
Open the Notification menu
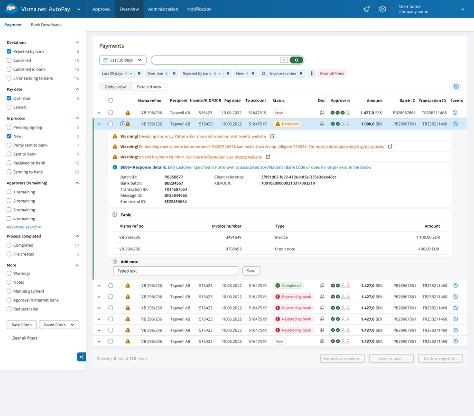tap(199, 9)
